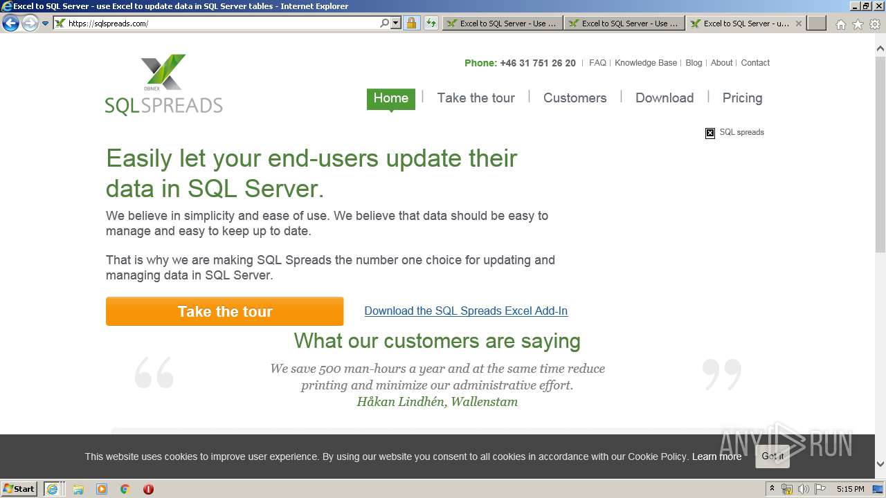886x498 pixels.
Task: Switch to the first Excel to SQL Server tab
Action: 502,24
